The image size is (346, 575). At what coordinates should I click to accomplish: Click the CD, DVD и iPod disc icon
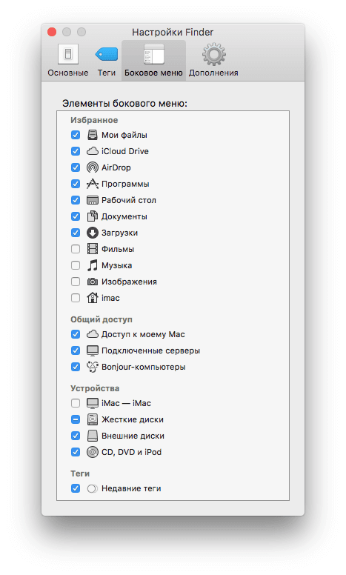click(93, 452)
